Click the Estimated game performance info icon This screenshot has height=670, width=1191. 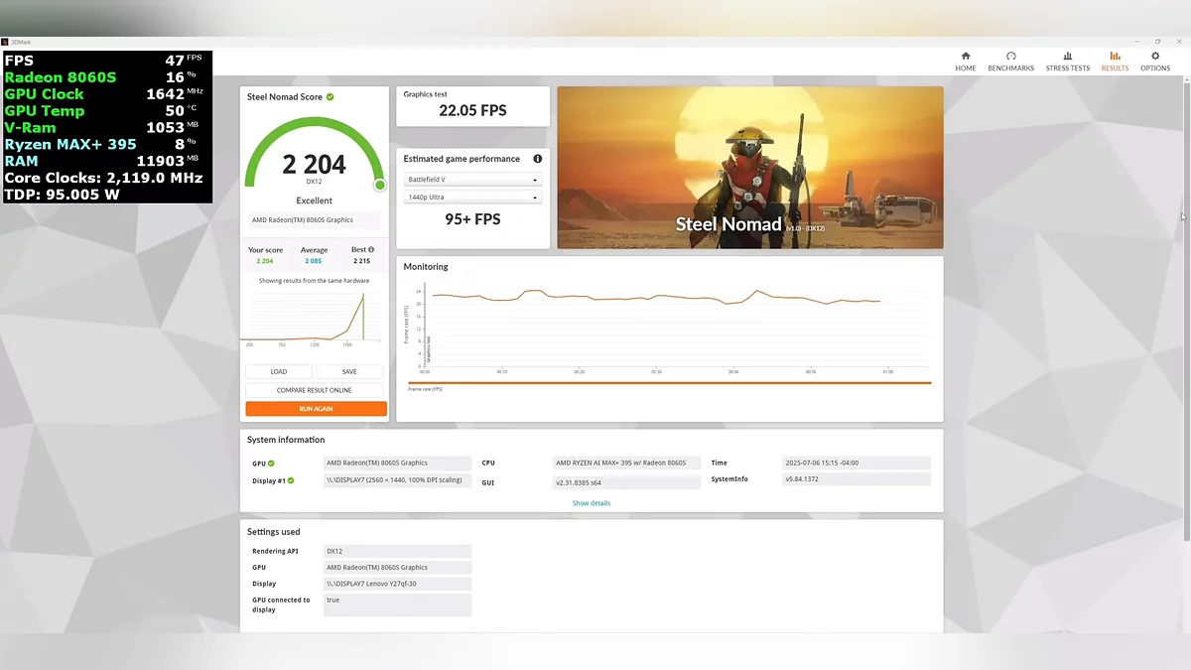(x=538, y=159)
